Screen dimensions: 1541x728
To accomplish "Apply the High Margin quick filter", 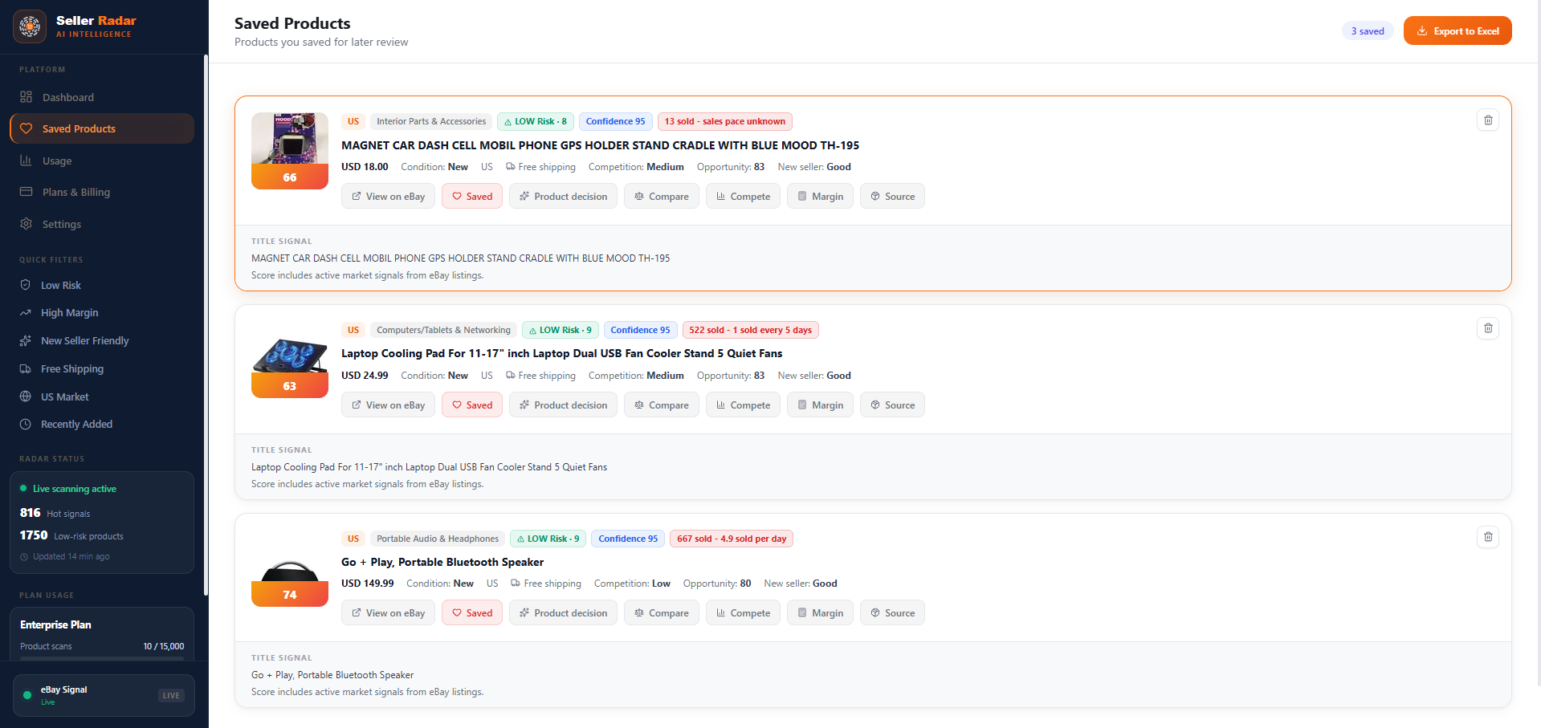I will [102, 313].
